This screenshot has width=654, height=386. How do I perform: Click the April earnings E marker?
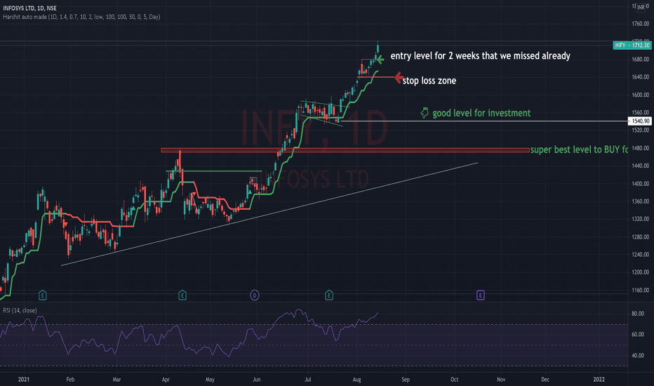tap(182, 295)
